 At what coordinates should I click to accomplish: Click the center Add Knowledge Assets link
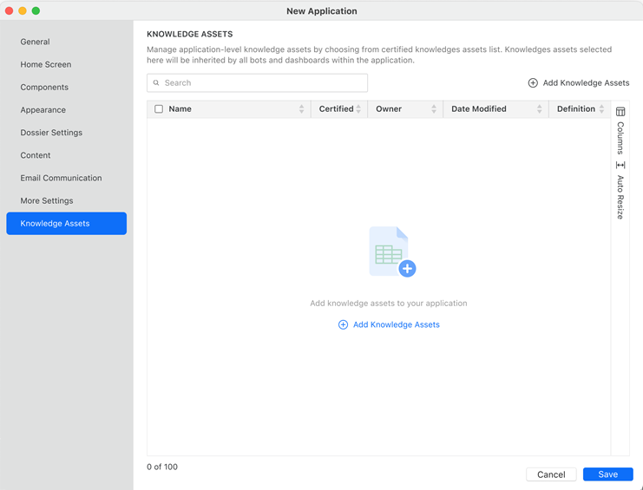tap(396, 324)
